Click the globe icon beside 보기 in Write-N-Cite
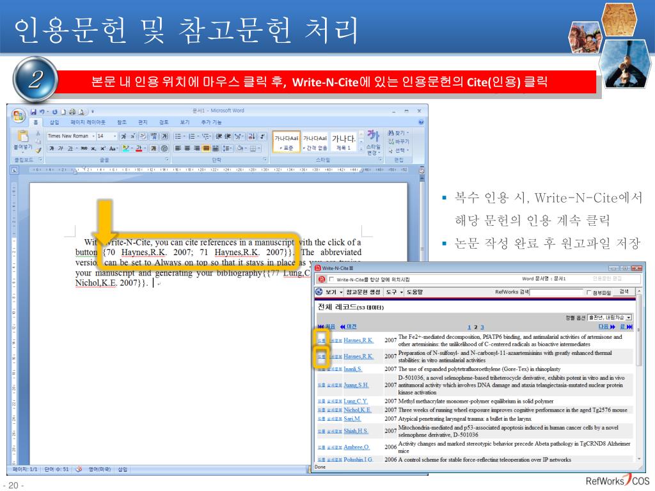 coord(319,292)
